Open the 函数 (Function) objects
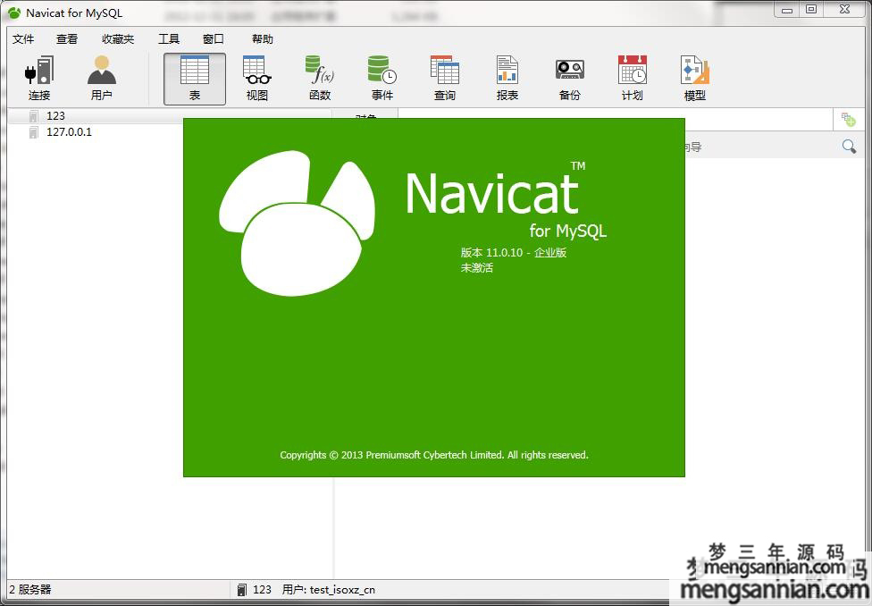The width and height of the screenshot is (872, 606). pyautogui.click(x=320, y=79)
